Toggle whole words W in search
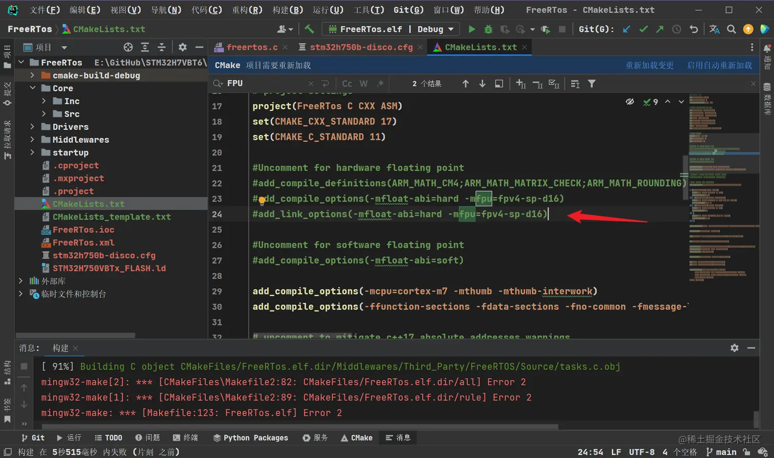This screenshot has width=774, height=458. click(363, 83)
